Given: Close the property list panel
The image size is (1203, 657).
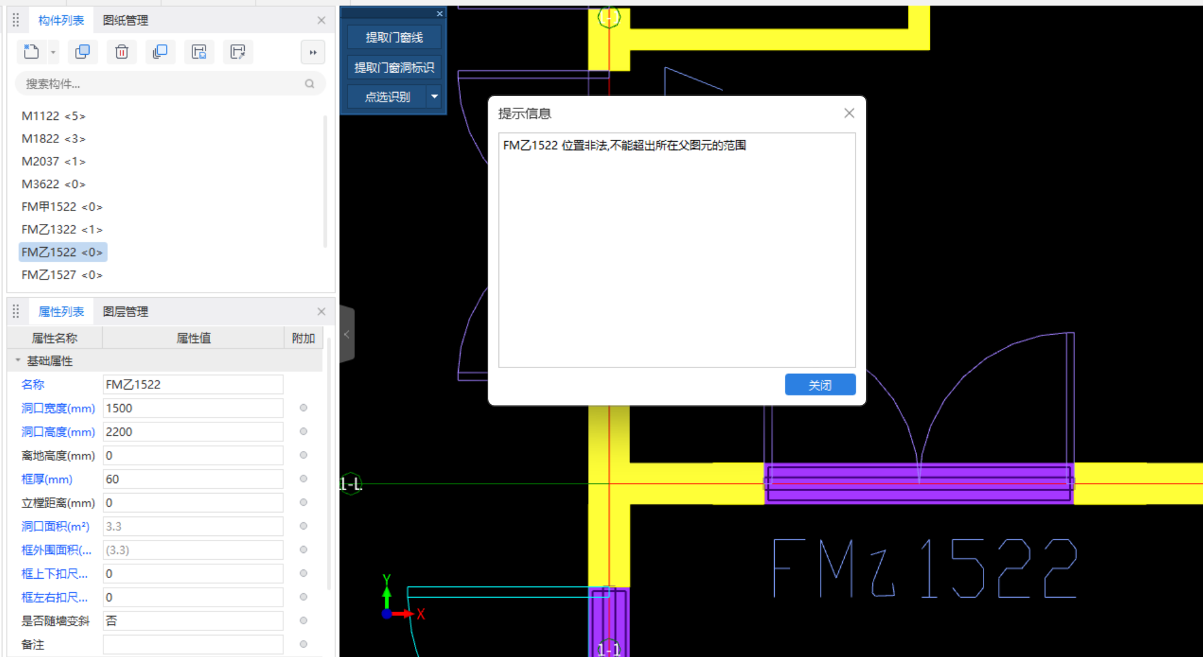Looking at the screenshot, I should point(321,312).
